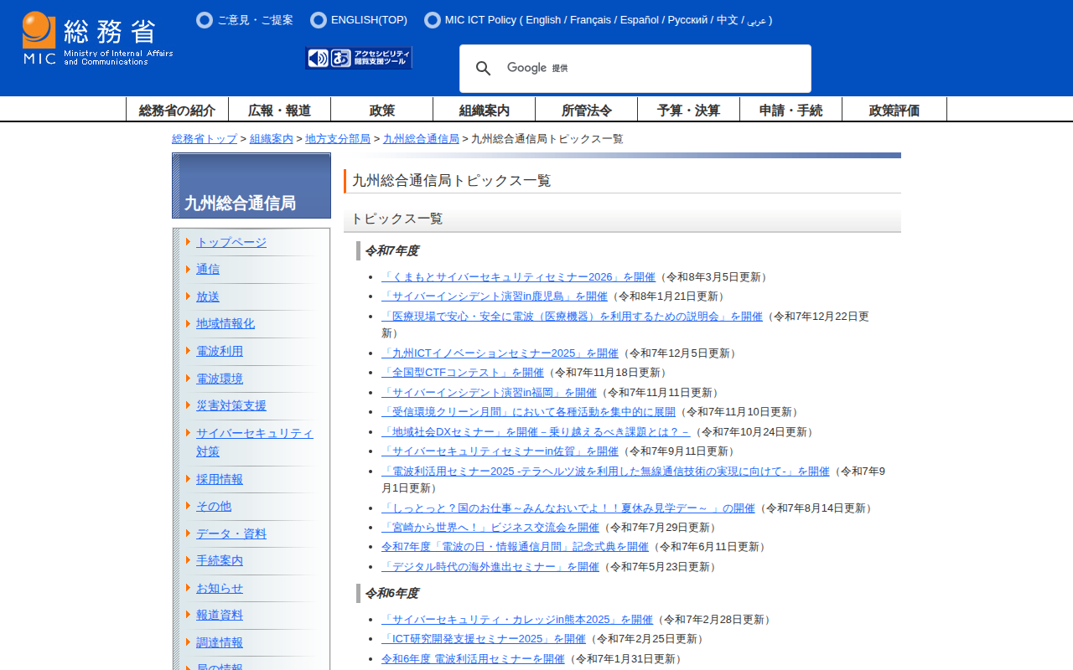1073x670 pixels.
Task: Click the circle icon beside MIC ICT Policy
Action: tap(433, 20)
